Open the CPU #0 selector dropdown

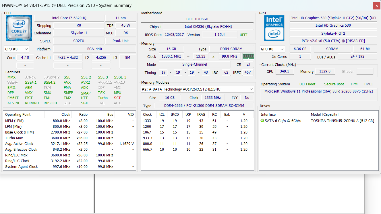[17, 49]
